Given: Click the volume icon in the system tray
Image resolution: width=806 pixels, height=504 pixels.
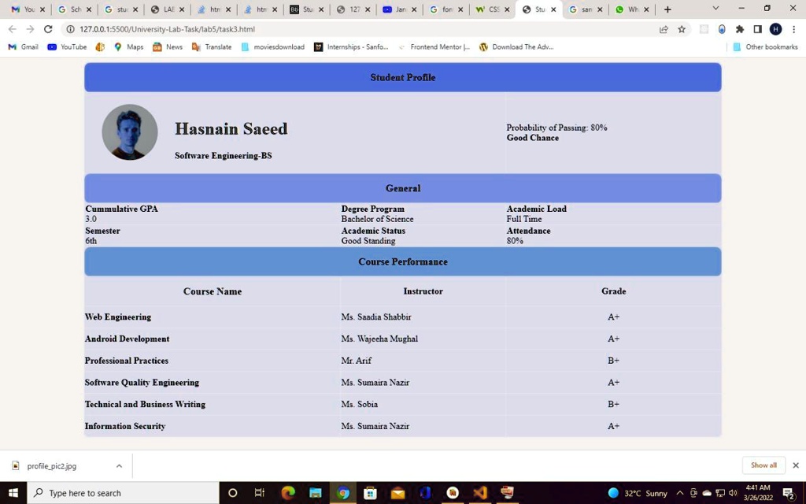Looking at the screenshot, I should 733,493.
